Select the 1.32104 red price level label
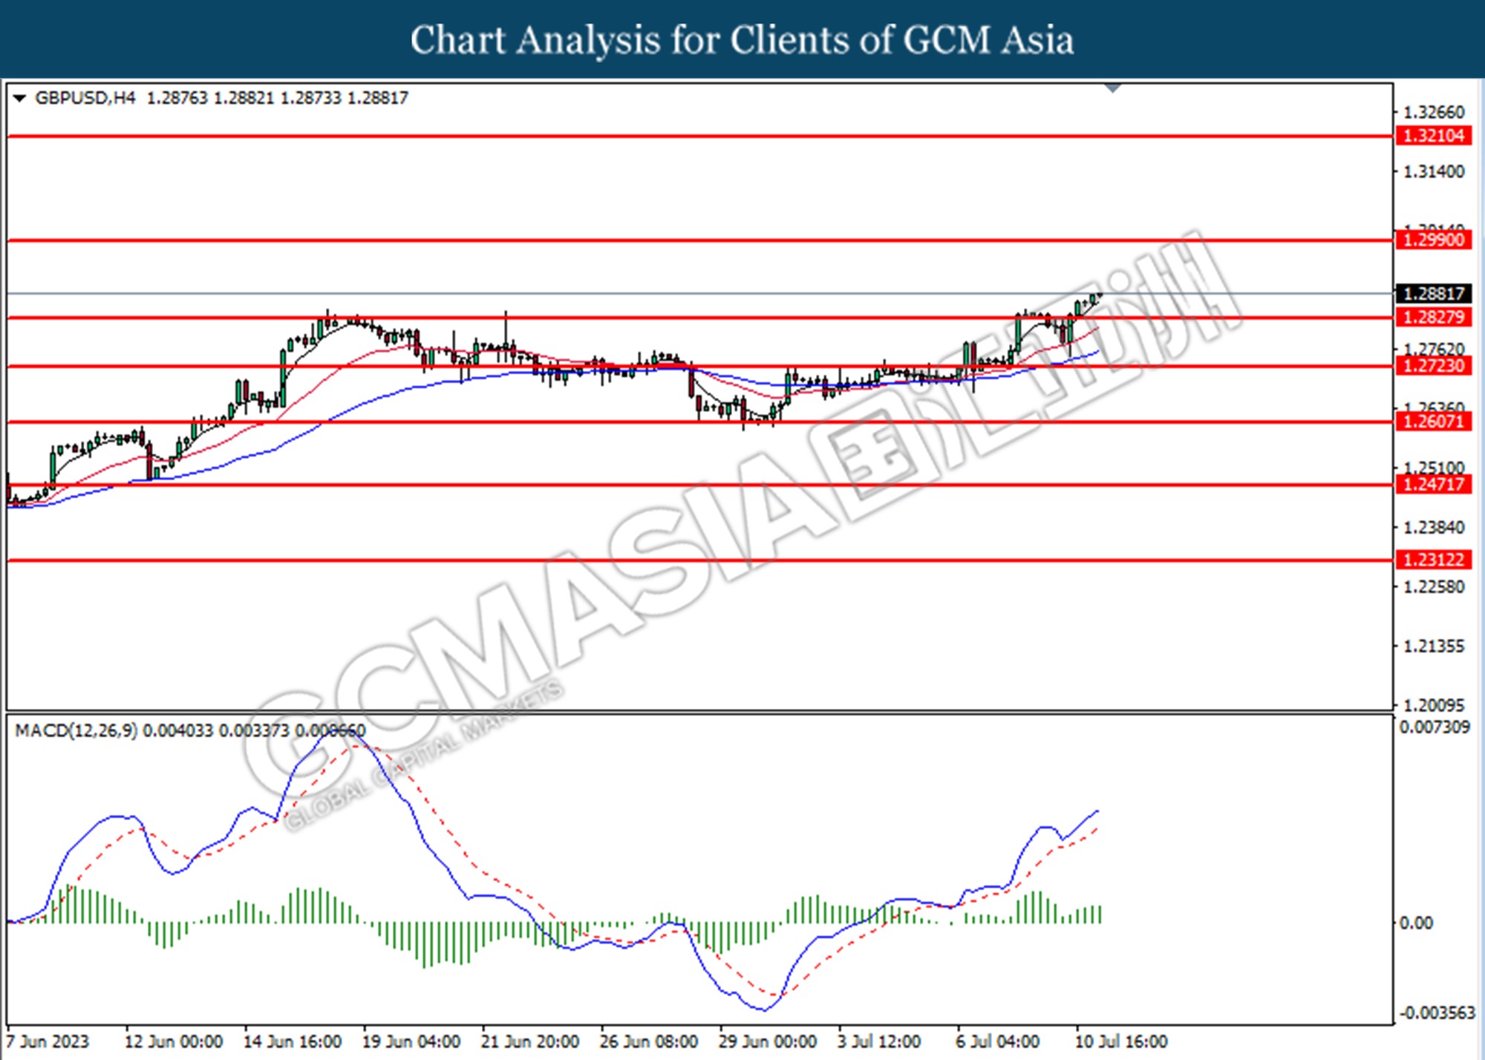The width and height of the screenshot is (1485, 1060). [x=1434, y=136]
